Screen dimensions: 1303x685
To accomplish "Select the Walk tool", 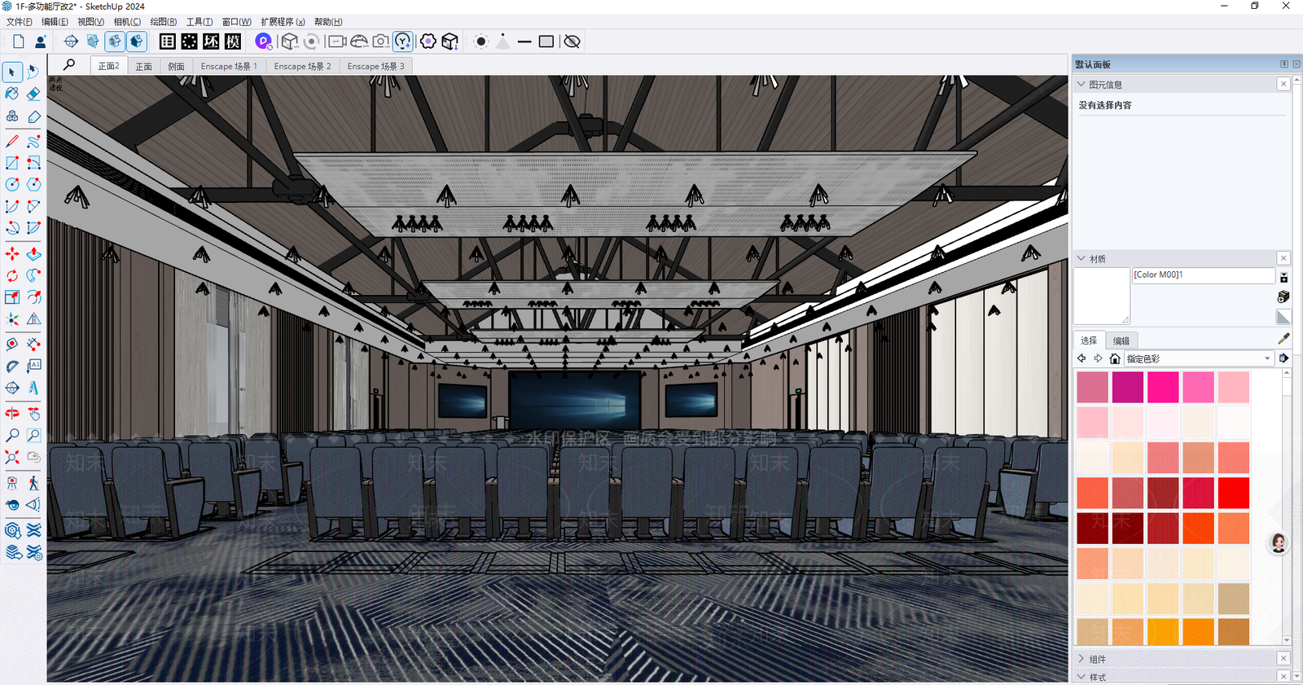I will pyautogui.click(x=33, y=483).
